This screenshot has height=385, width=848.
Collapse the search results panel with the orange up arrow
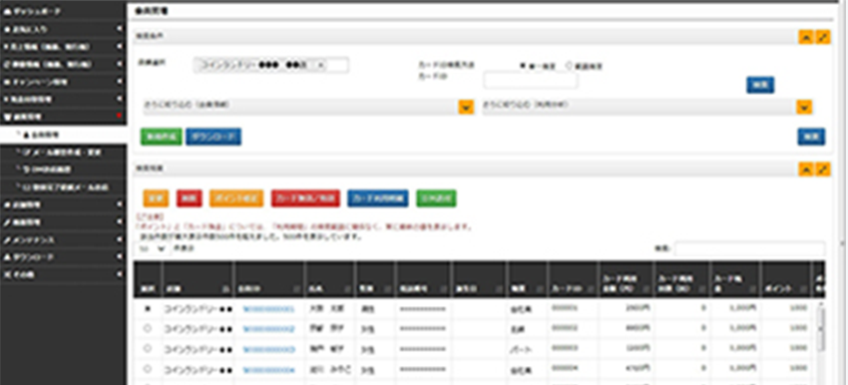coord(806,170)
